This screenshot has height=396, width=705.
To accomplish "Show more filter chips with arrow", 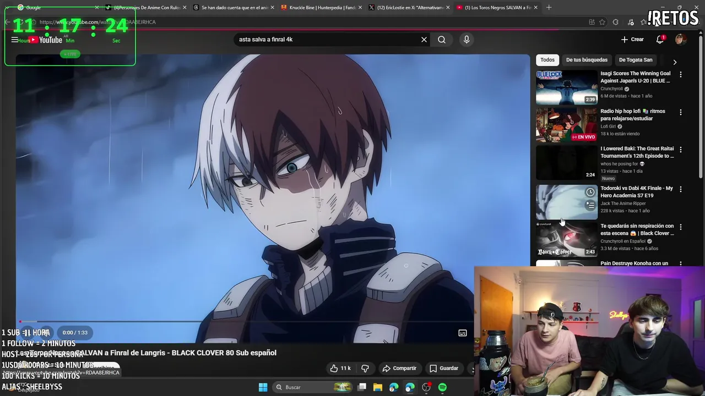I will 675,62.
